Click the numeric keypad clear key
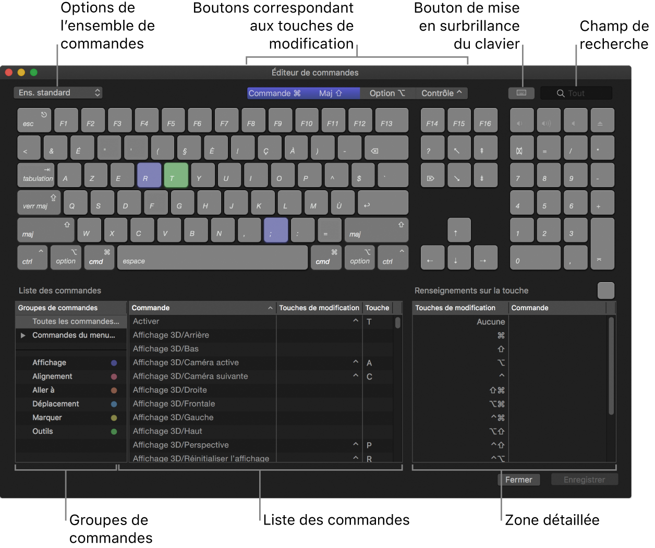The height and width of the screenshot is (548, 655). (522, 148)
